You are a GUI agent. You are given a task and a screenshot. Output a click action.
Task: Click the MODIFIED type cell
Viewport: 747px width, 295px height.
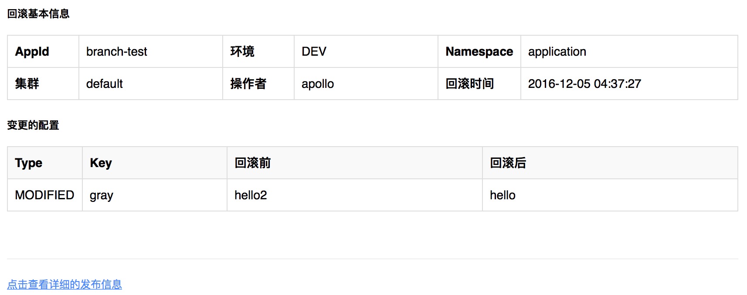click(x=44, y=195)
